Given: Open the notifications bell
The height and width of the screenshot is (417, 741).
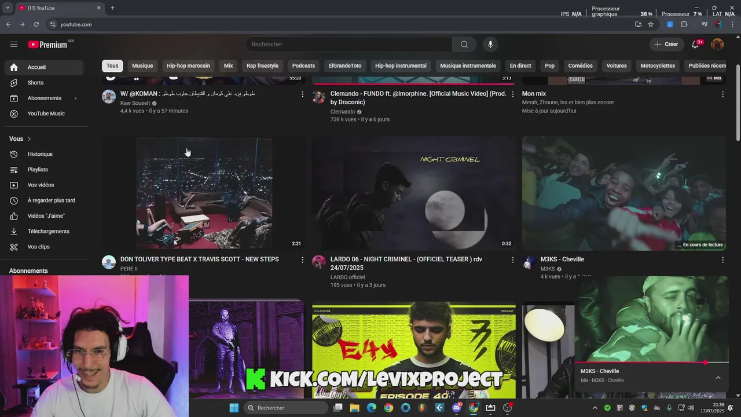Looking at the screenshot, I should (x=695, y=45).
